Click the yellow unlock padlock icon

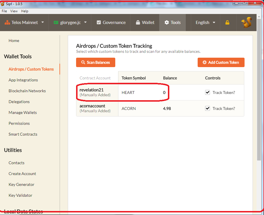coord(227,23)
